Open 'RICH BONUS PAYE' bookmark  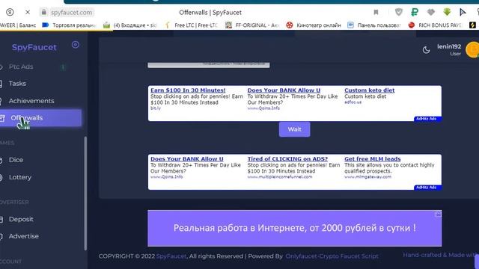(x=436, y=25)
